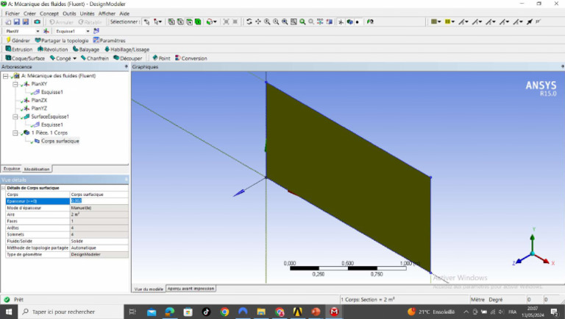Click the Epaisseur value input field
Viewport: 565px width, 319px height.
(99, 201)
